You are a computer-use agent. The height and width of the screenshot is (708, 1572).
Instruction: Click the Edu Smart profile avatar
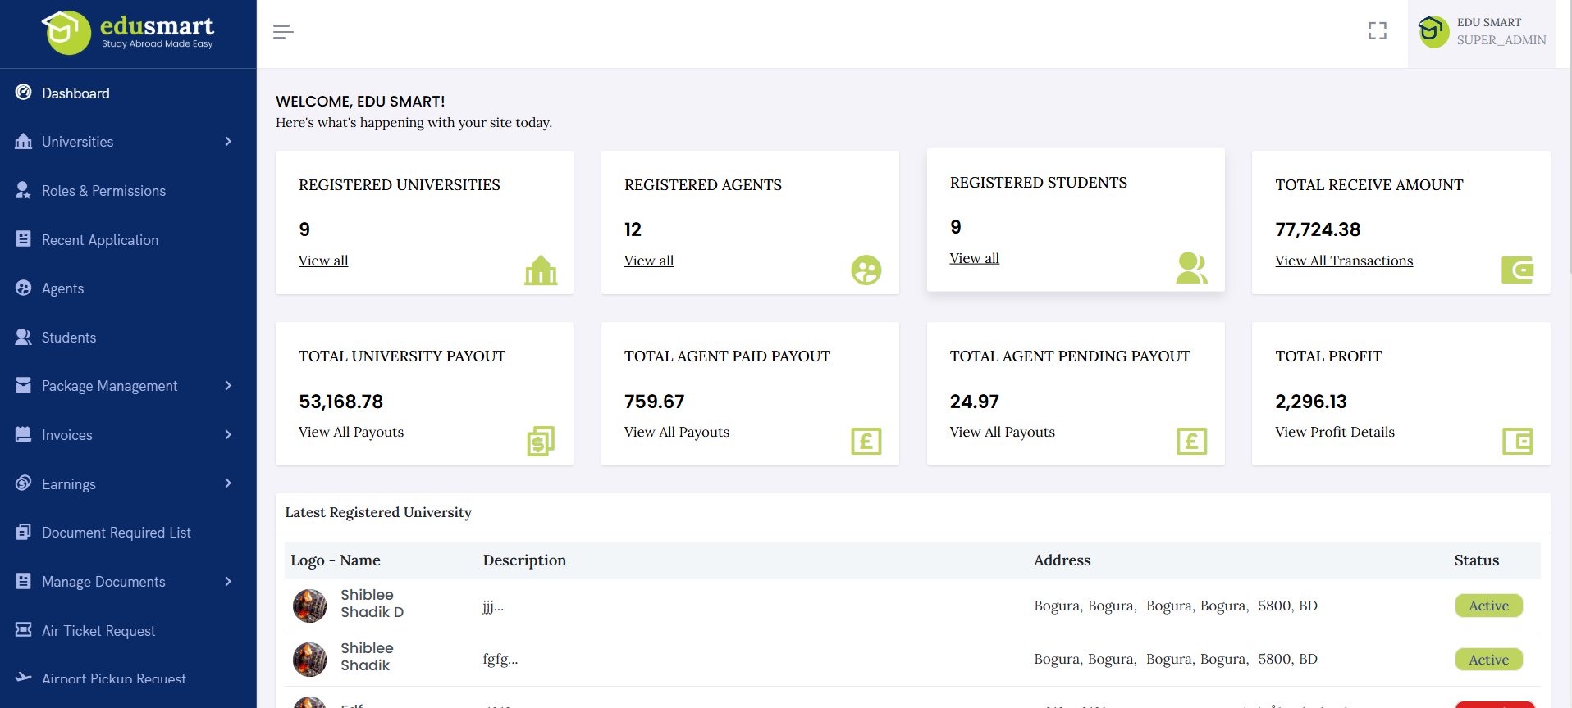pyautogui.click(x=1433, y=32)
